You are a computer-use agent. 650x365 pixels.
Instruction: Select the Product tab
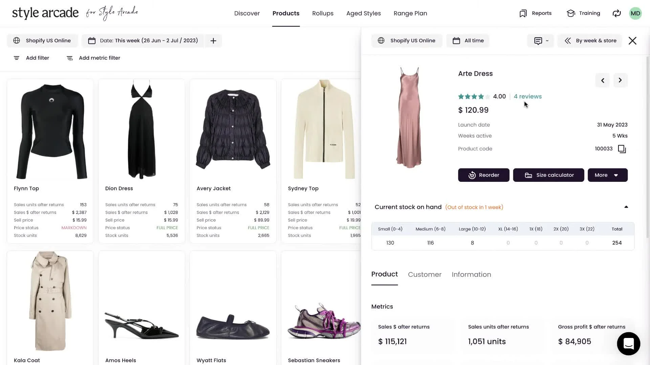tap(384, 274)
